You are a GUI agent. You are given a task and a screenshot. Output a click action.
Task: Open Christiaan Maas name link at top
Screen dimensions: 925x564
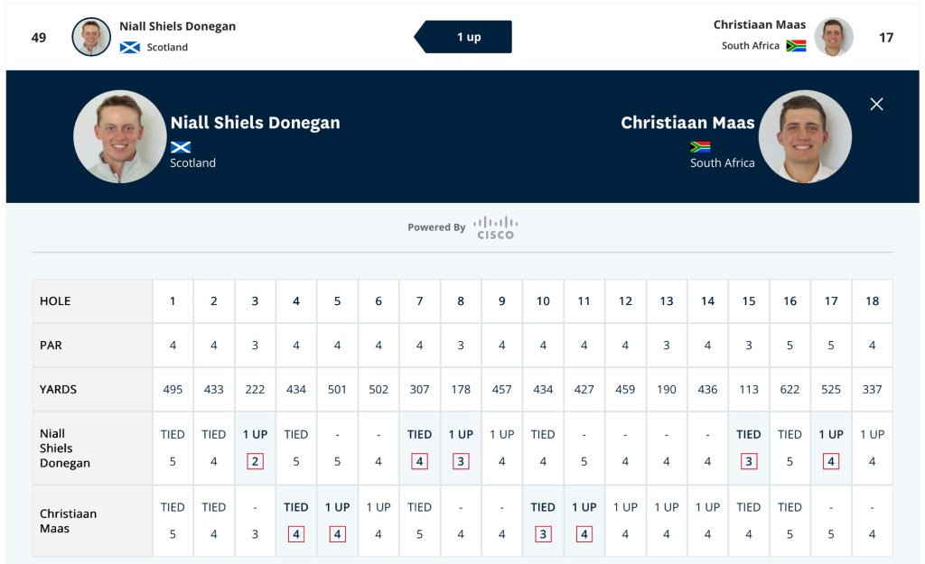(x=759, y=24)
